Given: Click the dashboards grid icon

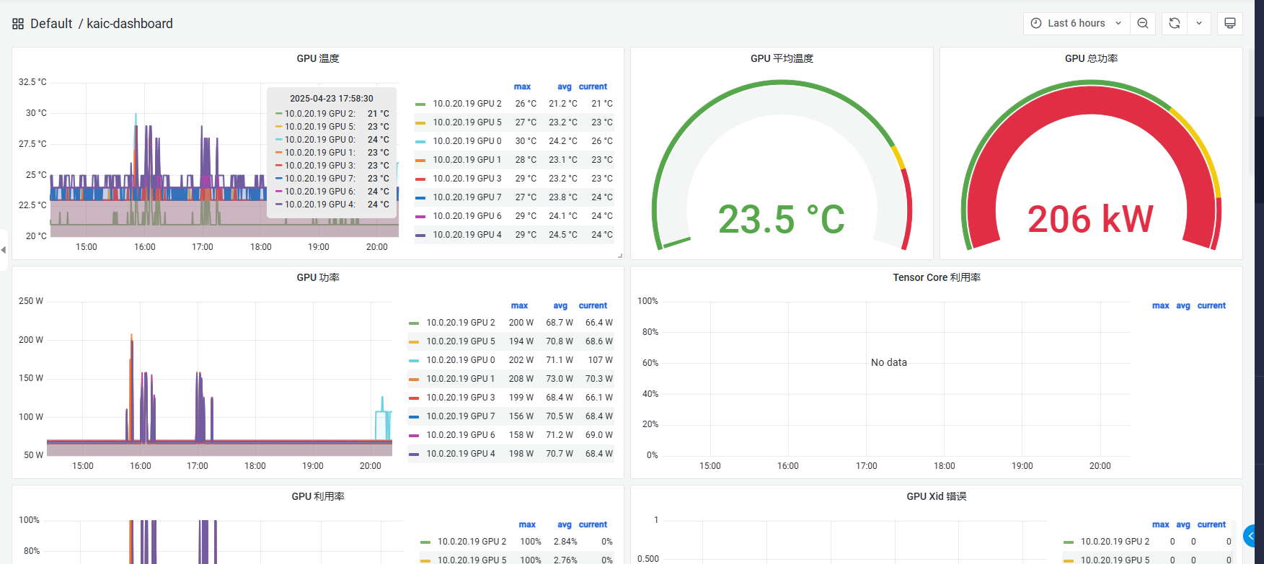Looking at the screenshot, I should (x=18, y=24).
